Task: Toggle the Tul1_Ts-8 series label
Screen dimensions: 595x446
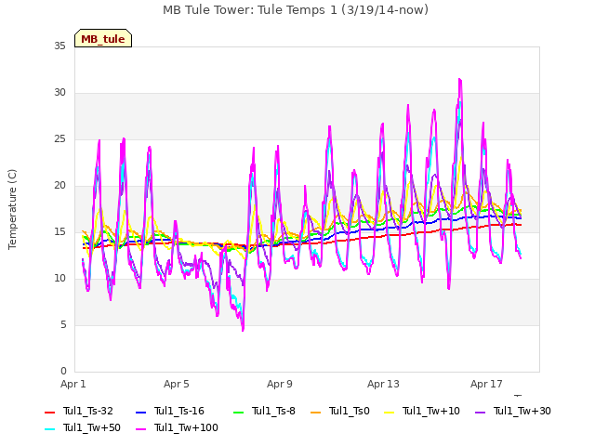Action: click(273, 411)
